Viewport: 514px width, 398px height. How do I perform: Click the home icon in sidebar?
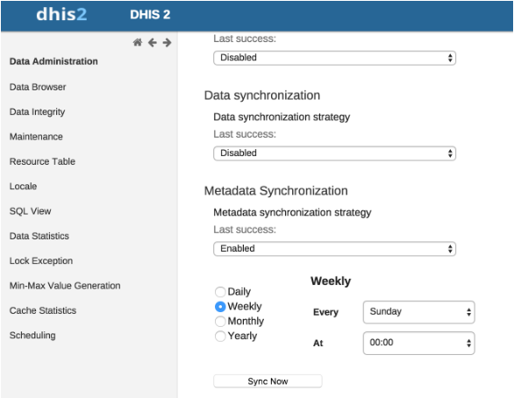138,42
